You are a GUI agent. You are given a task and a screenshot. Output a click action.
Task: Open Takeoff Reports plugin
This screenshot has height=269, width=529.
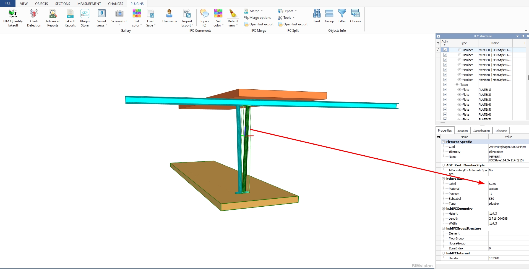pos(70,18)
